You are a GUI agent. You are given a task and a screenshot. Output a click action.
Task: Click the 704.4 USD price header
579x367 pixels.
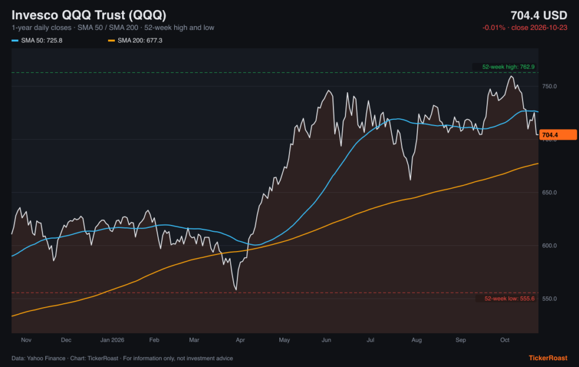coord(539,15)
